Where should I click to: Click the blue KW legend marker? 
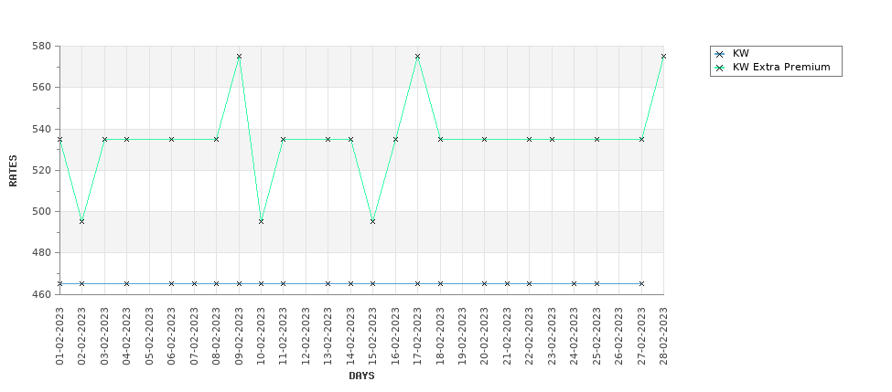[720, 54]
